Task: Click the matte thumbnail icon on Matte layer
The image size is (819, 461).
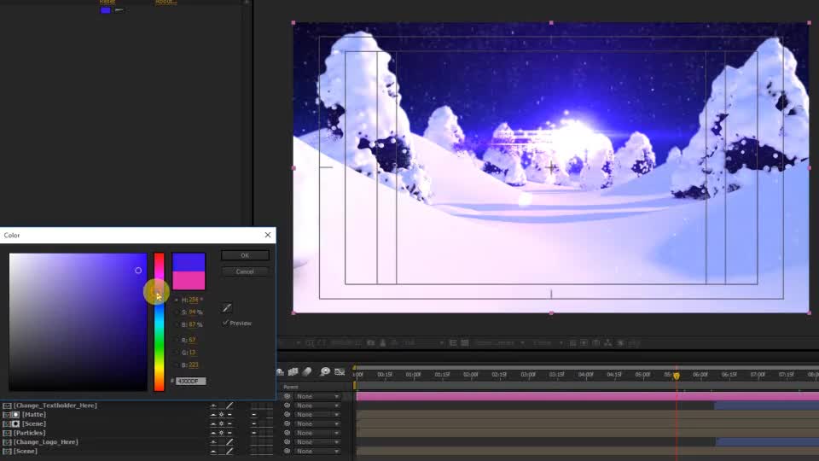Action: [x=15, y=415]
